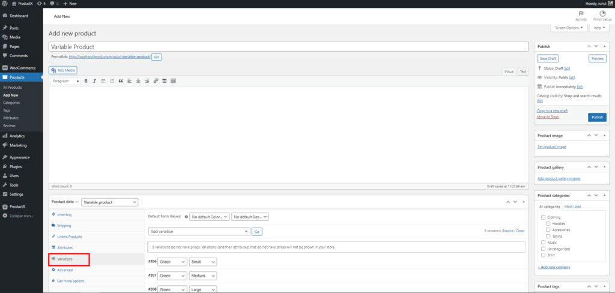Insert Read More tag icon

pyautogui.click(x=165, y=81)
